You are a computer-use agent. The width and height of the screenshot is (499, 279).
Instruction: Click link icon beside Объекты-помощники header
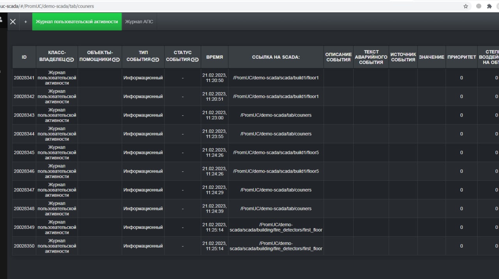(116, 59)
